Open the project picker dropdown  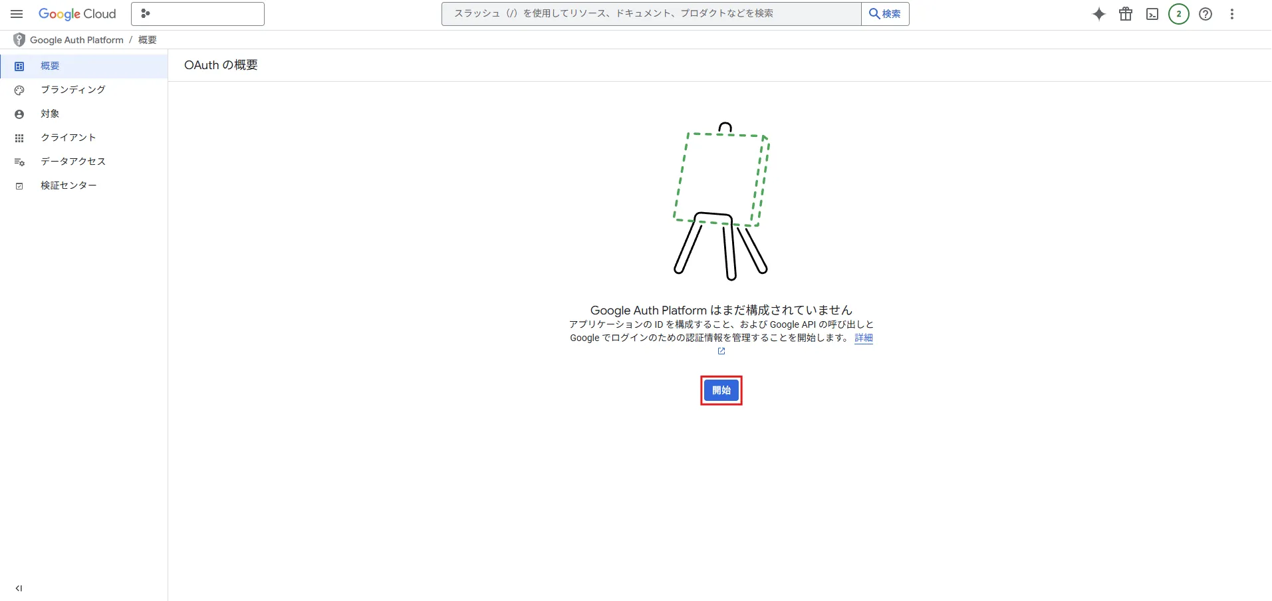197,14
